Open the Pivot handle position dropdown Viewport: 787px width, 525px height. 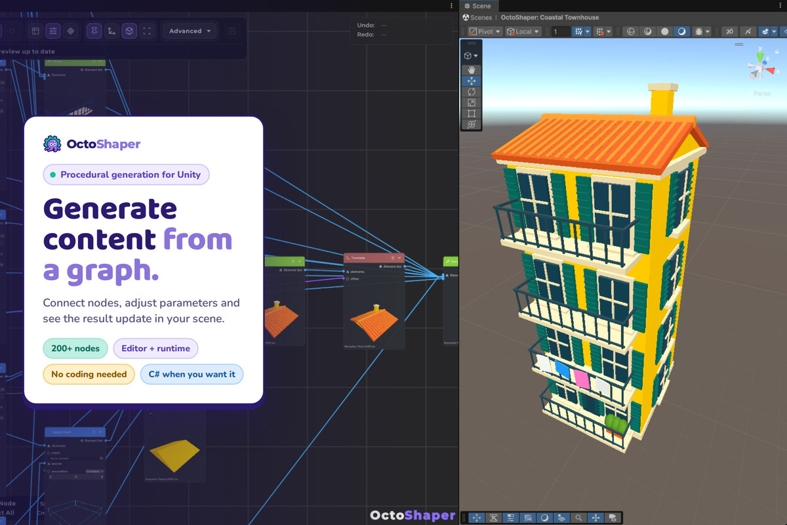click(x=485, y=31)
